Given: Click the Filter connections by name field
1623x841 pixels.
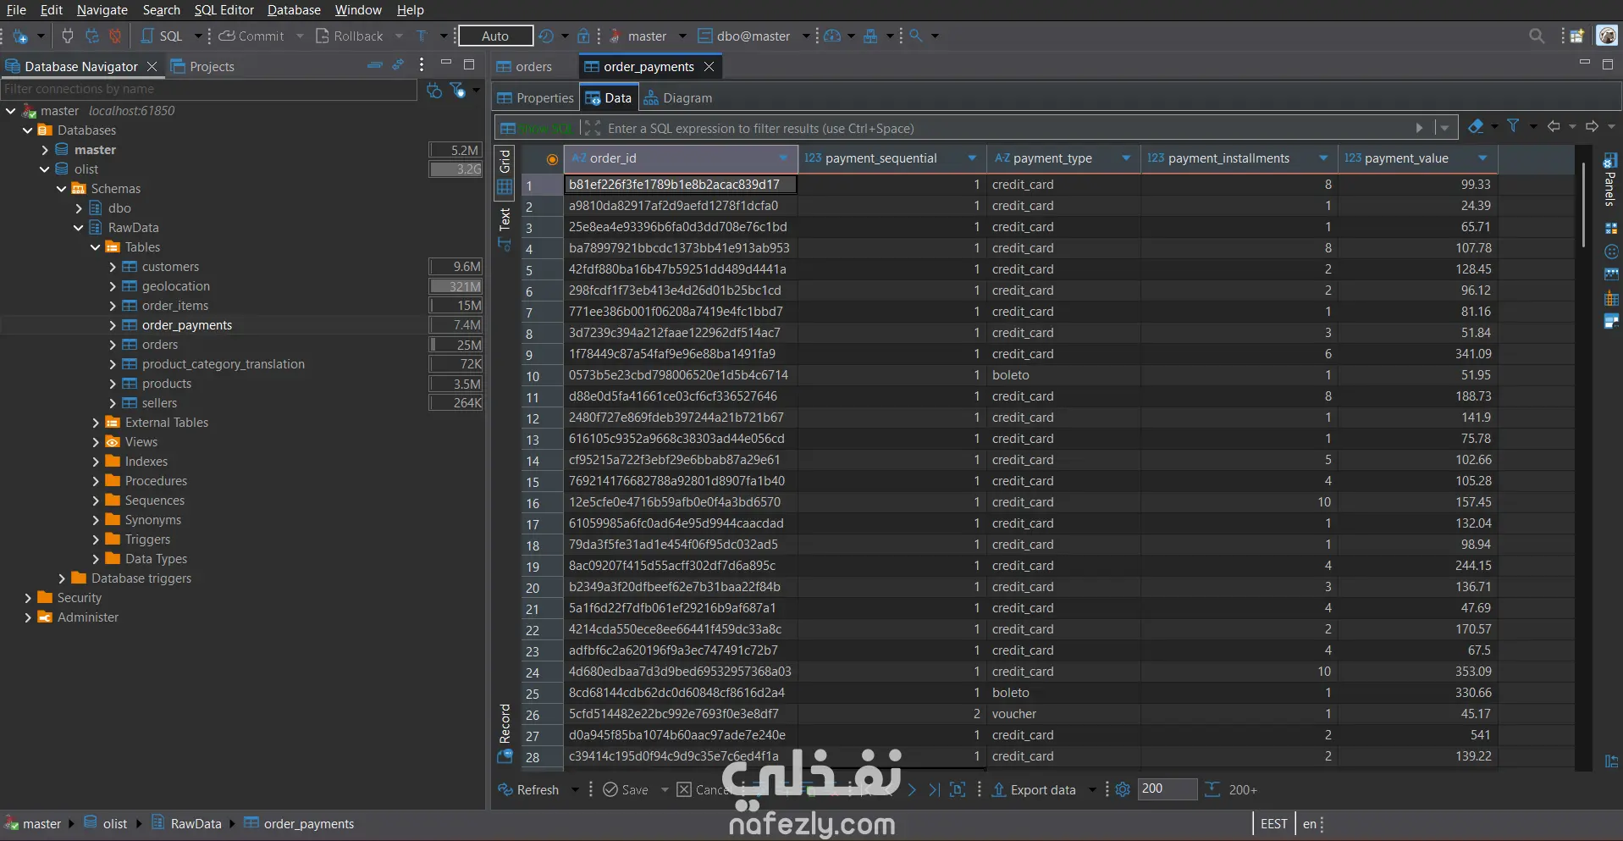Looking at the screenshot, I should click(209, 89).
